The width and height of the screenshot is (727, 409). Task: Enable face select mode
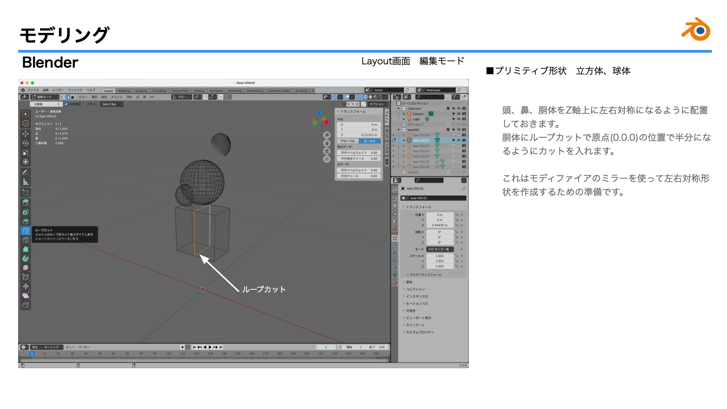coord(73,97)
